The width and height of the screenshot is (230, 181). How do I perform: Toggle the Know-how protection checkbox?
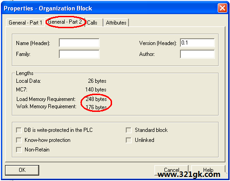point(19,140)
